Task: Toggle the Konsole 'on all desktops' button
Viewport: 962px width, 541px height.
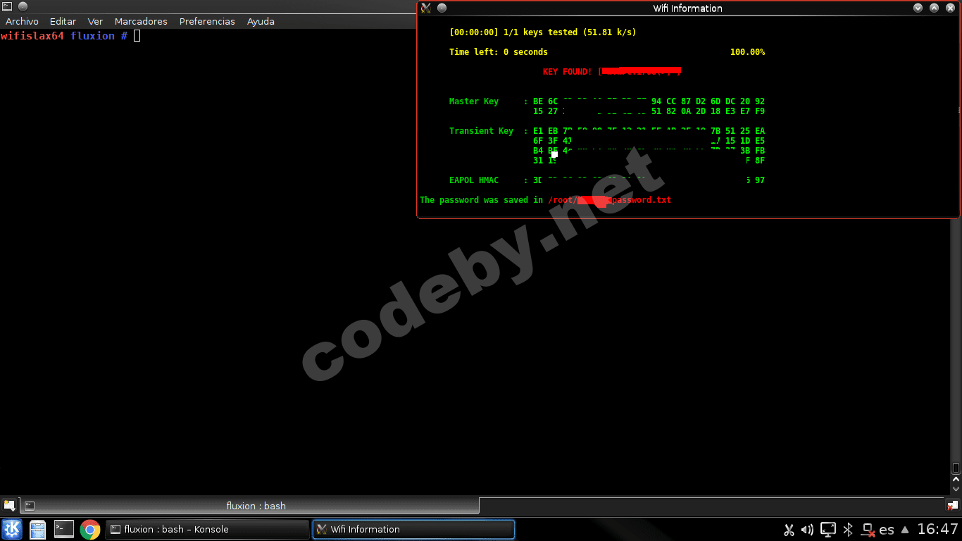Action: click(x=23, y=7)
